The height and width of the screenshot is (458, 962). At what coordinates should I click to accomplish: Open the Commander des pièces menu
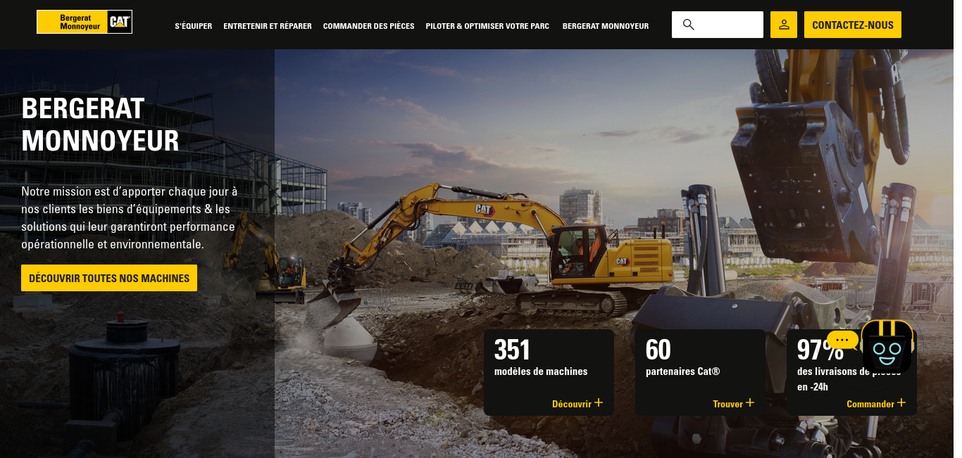368,26
